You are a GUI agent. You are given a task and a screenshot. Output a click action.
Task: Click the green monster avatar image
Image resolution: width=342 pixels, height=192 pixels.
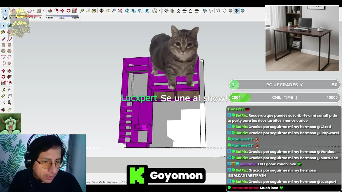coord(10,124)
